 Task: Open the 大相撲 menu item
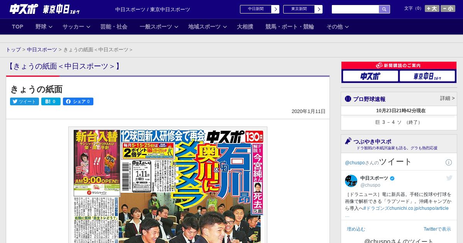pos(245,27)
